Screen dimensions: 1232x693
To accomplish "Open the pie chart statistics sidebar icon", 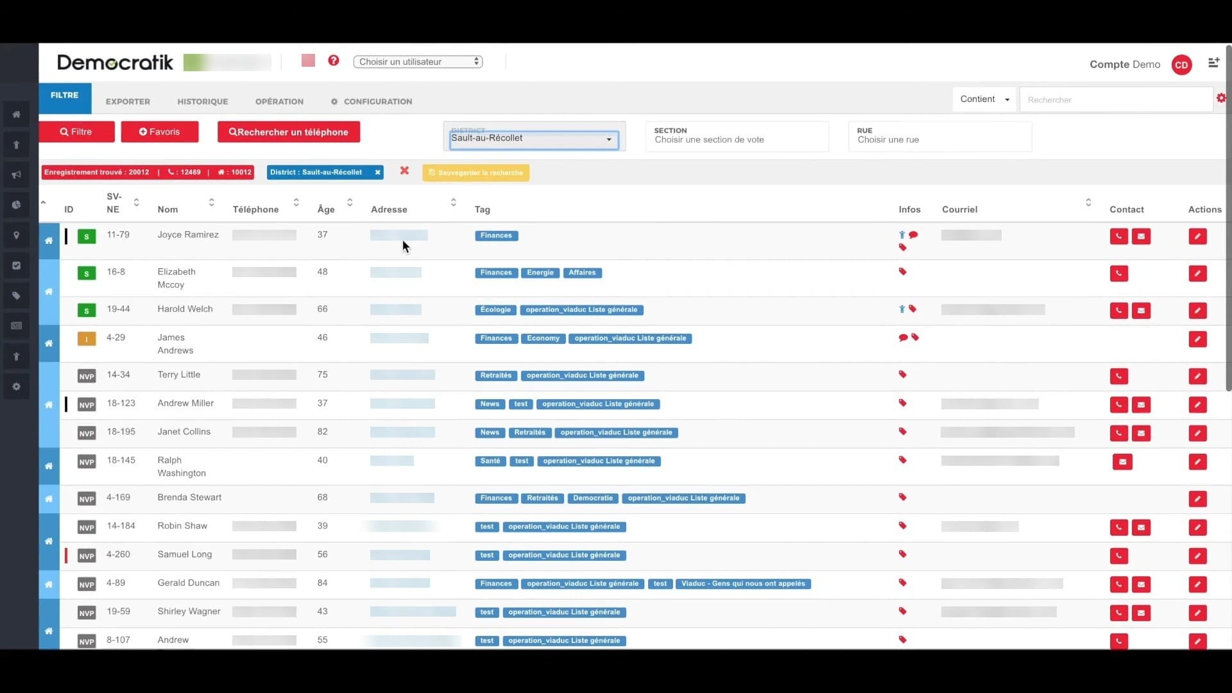I will (17, 205).
